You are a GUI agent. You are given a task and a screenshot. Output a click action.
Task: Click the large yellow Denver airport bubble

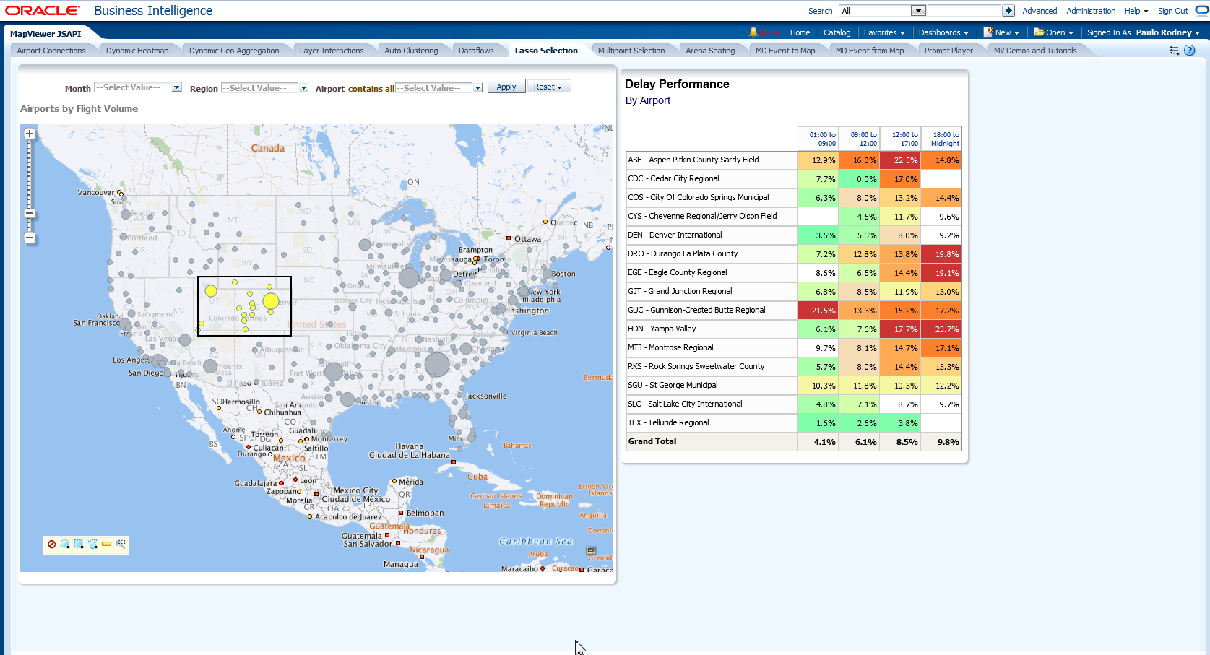pos(271,301)
